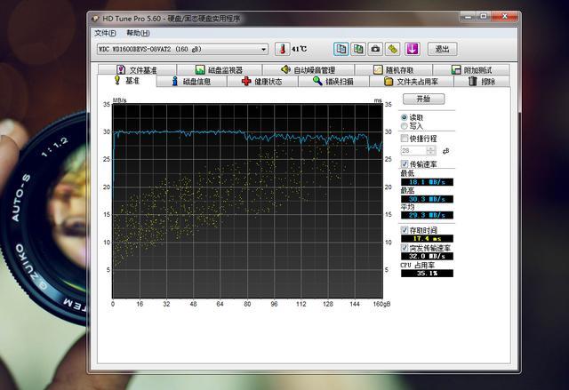Click the short stroke size spinner arrows

pyautogui.click(x=430, y=150)
